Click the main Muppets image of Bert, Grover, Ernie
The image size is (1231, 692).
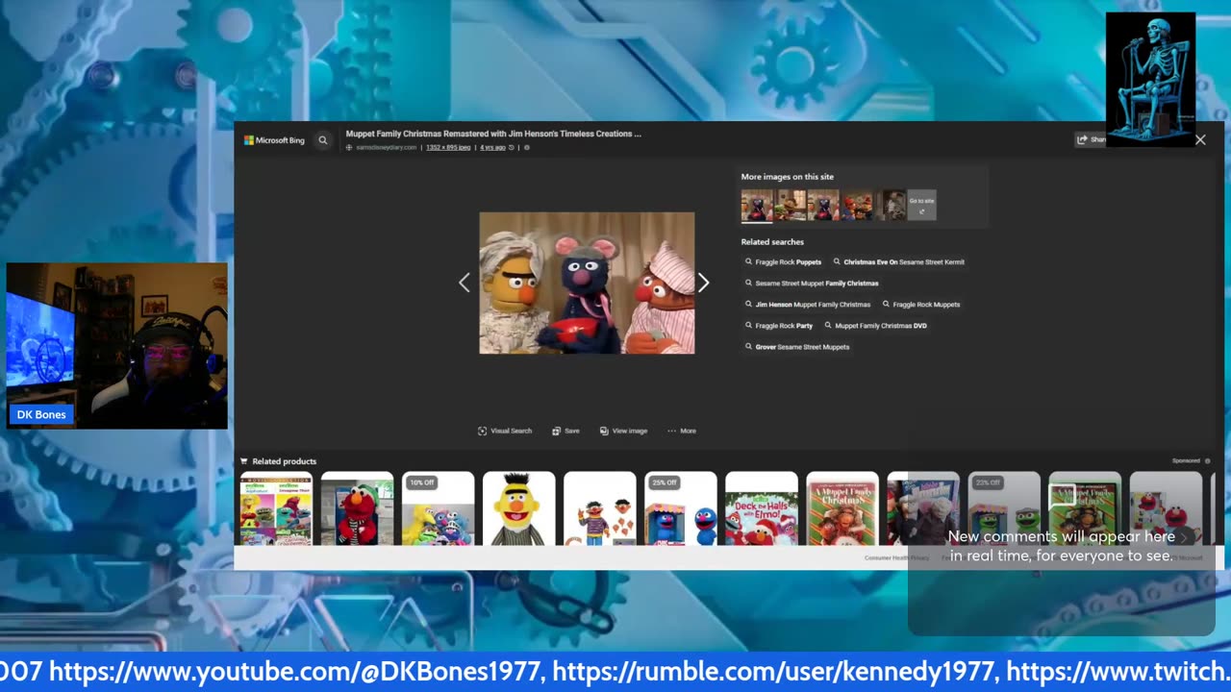pos(587,283)
